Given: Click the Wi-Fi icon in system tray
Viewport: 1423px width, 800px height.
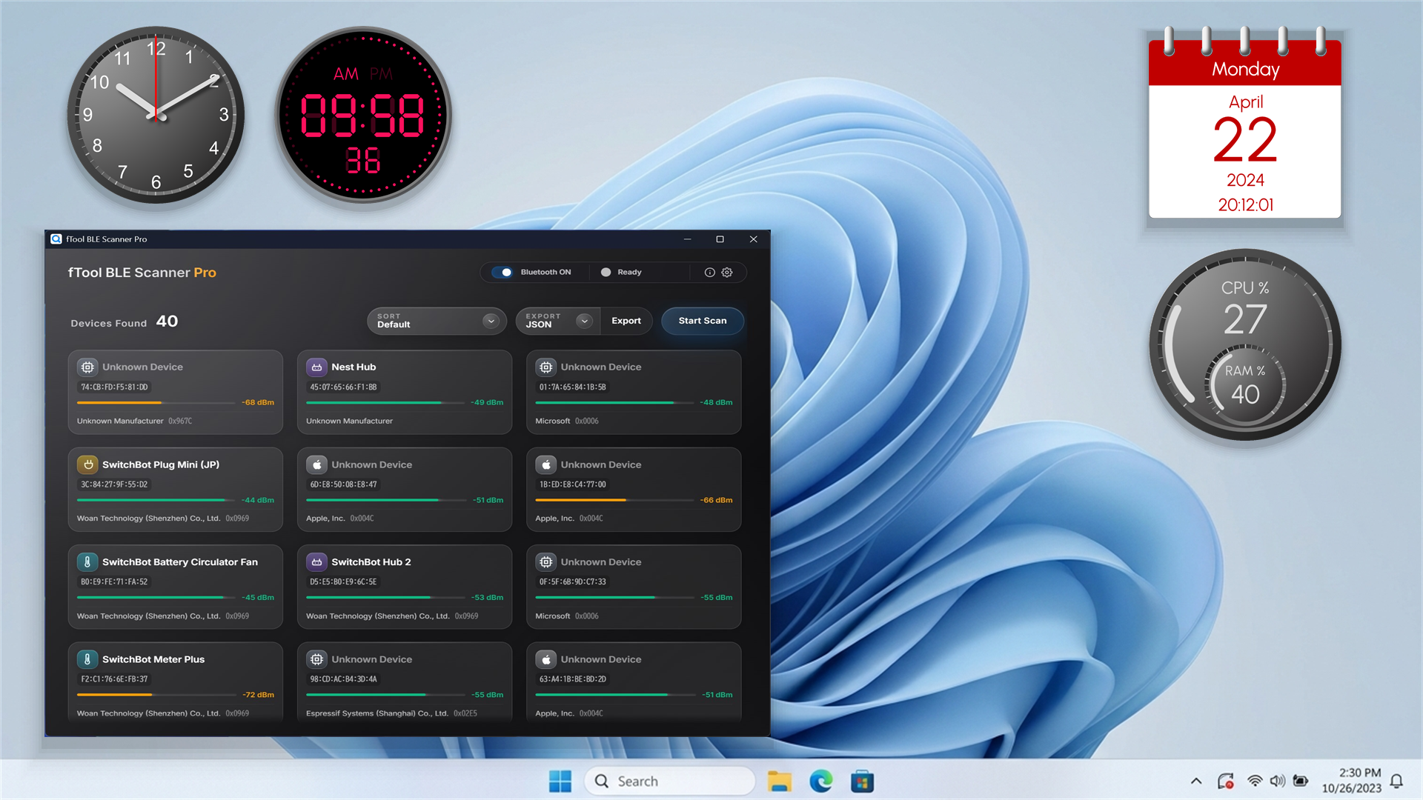Looking at the screenshot, I should [x=1255, y=781].
